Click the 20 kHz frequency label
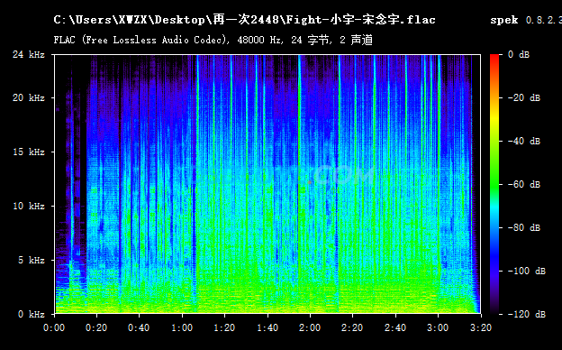This screenshot has width=562, height=350. pos(29,97)
